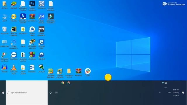Open the user profile folder icon
The height and width of the screenshot is (105, 187).
pos(5,5)
